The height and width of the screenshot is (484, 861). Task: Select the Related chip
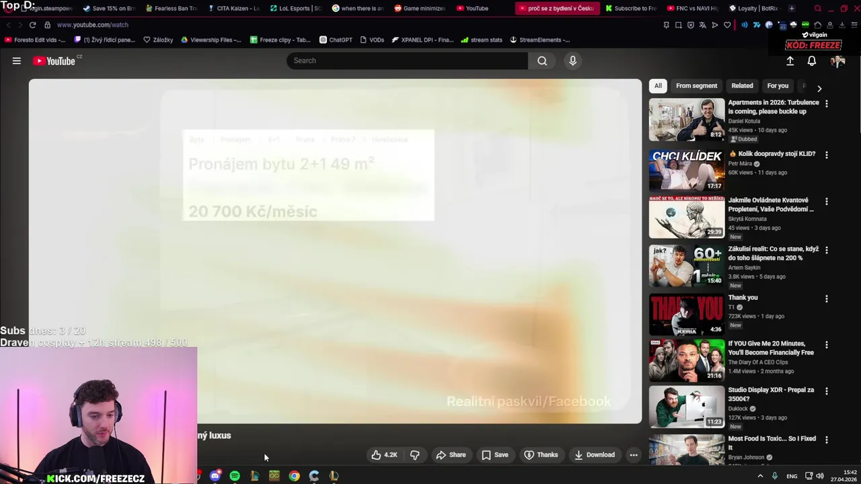[x=742, y=86]
